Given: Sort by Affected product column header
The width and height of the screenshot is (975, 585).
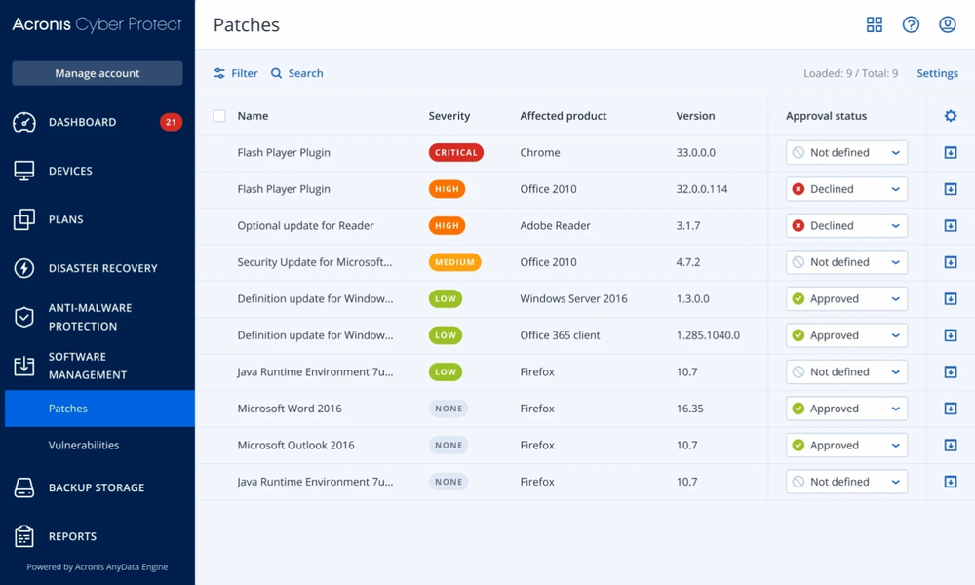Looking at the screenshot, I should coord(564,116).
